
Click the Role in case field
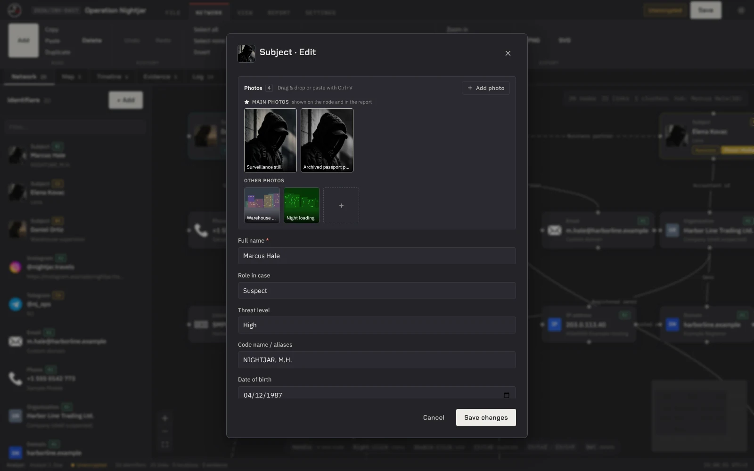377,291
